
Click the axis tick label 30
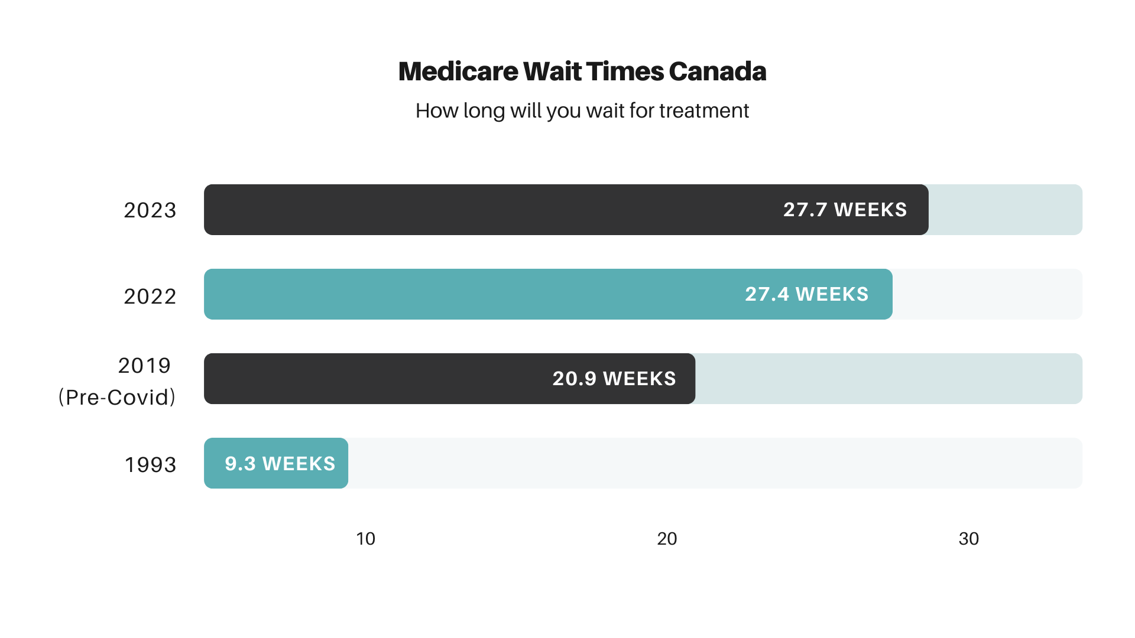968,539
